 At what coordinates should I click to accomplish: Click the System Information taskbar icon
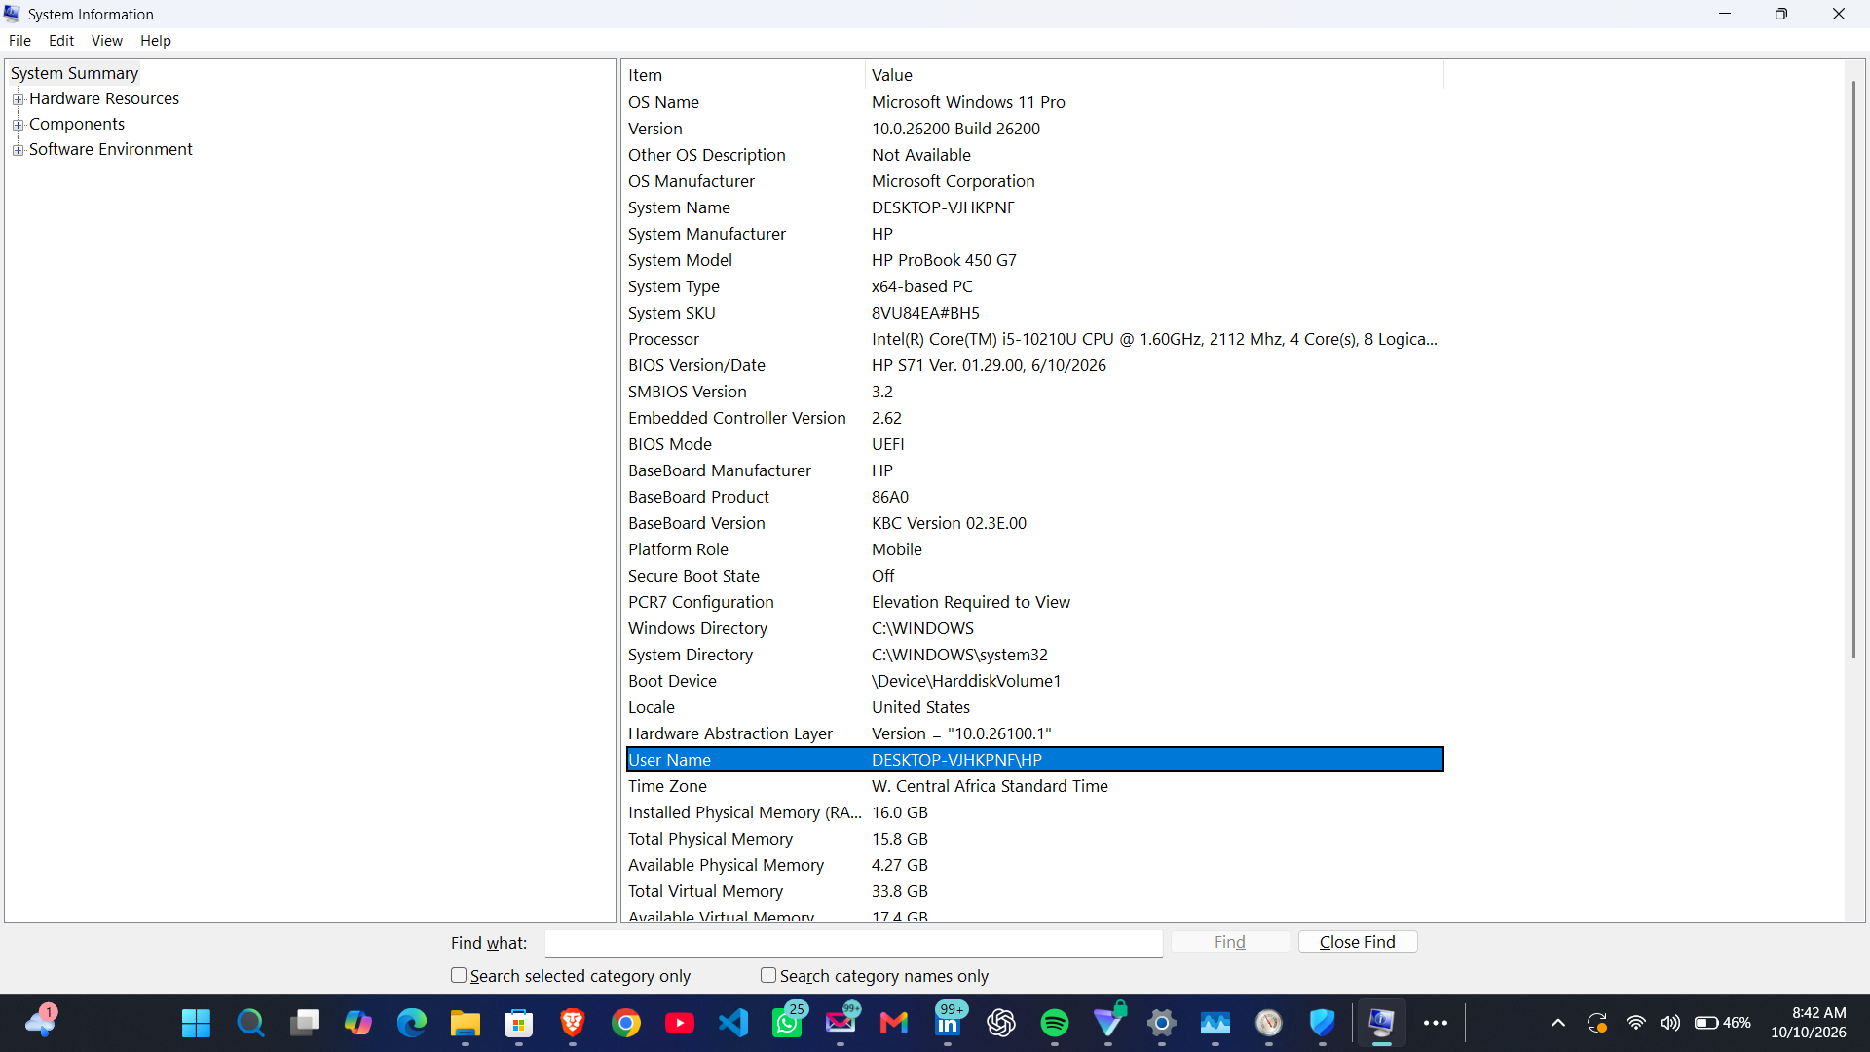coord(1381,1023)
